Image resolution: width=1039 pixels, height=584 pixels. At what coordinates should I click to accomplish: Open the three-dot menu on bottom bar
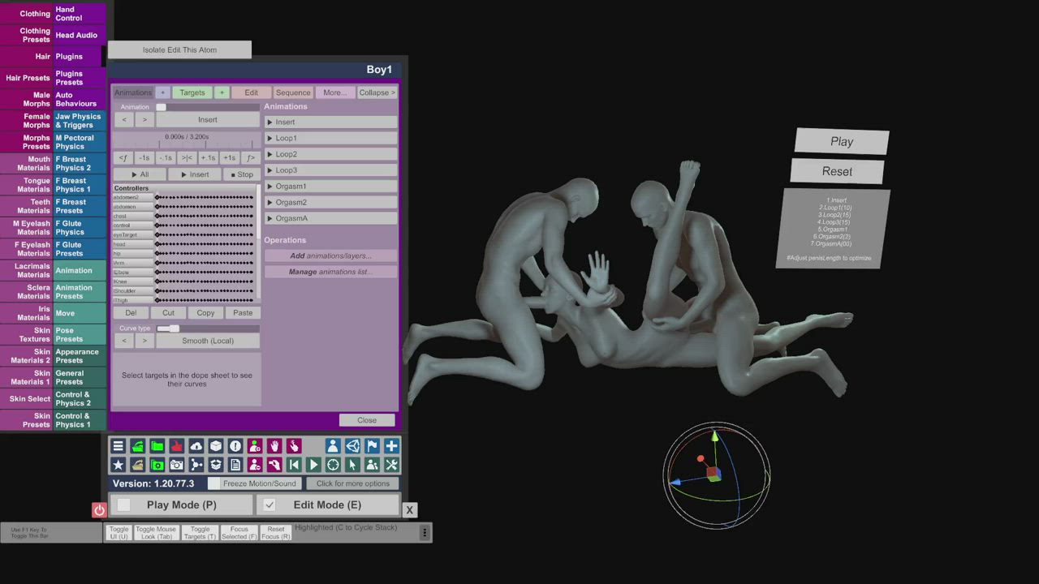point(424,533)
